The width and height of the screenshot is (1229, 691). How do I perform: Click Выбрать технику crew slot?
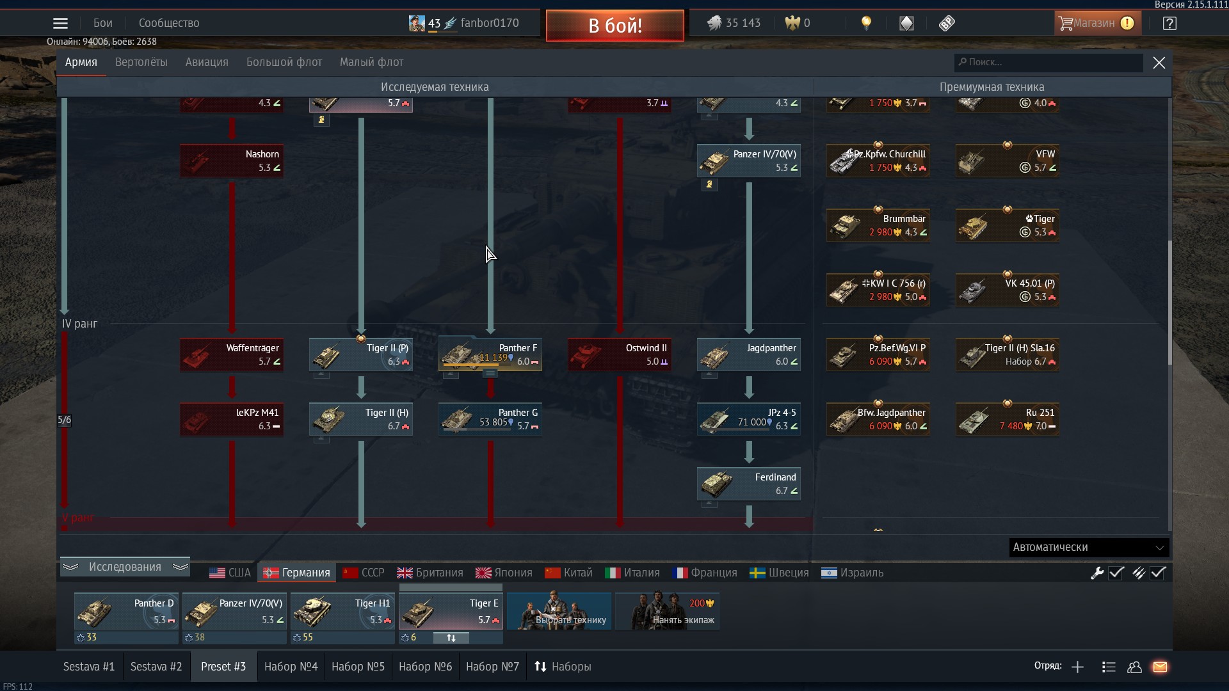(x=559, y=611)
